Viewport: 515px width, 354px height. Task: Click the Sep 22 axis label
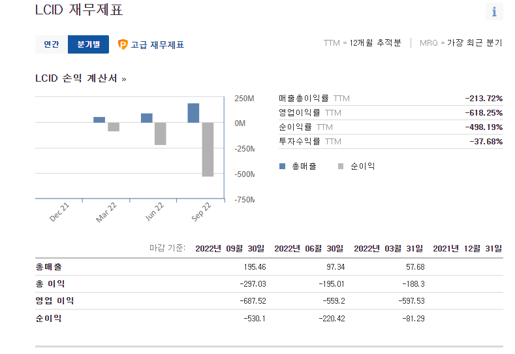[201, 212]
